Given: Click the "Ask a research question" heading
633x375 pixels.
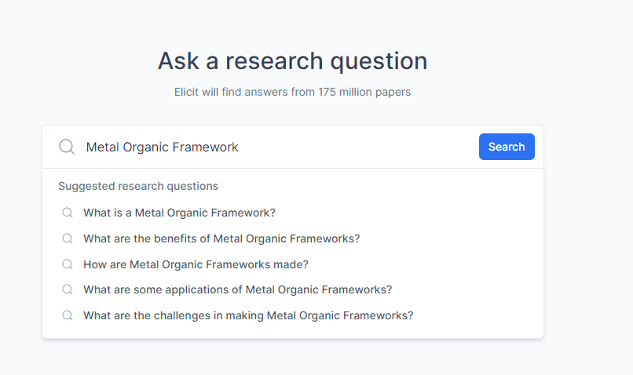Looking at the screenshot, I should click(293, 61).
